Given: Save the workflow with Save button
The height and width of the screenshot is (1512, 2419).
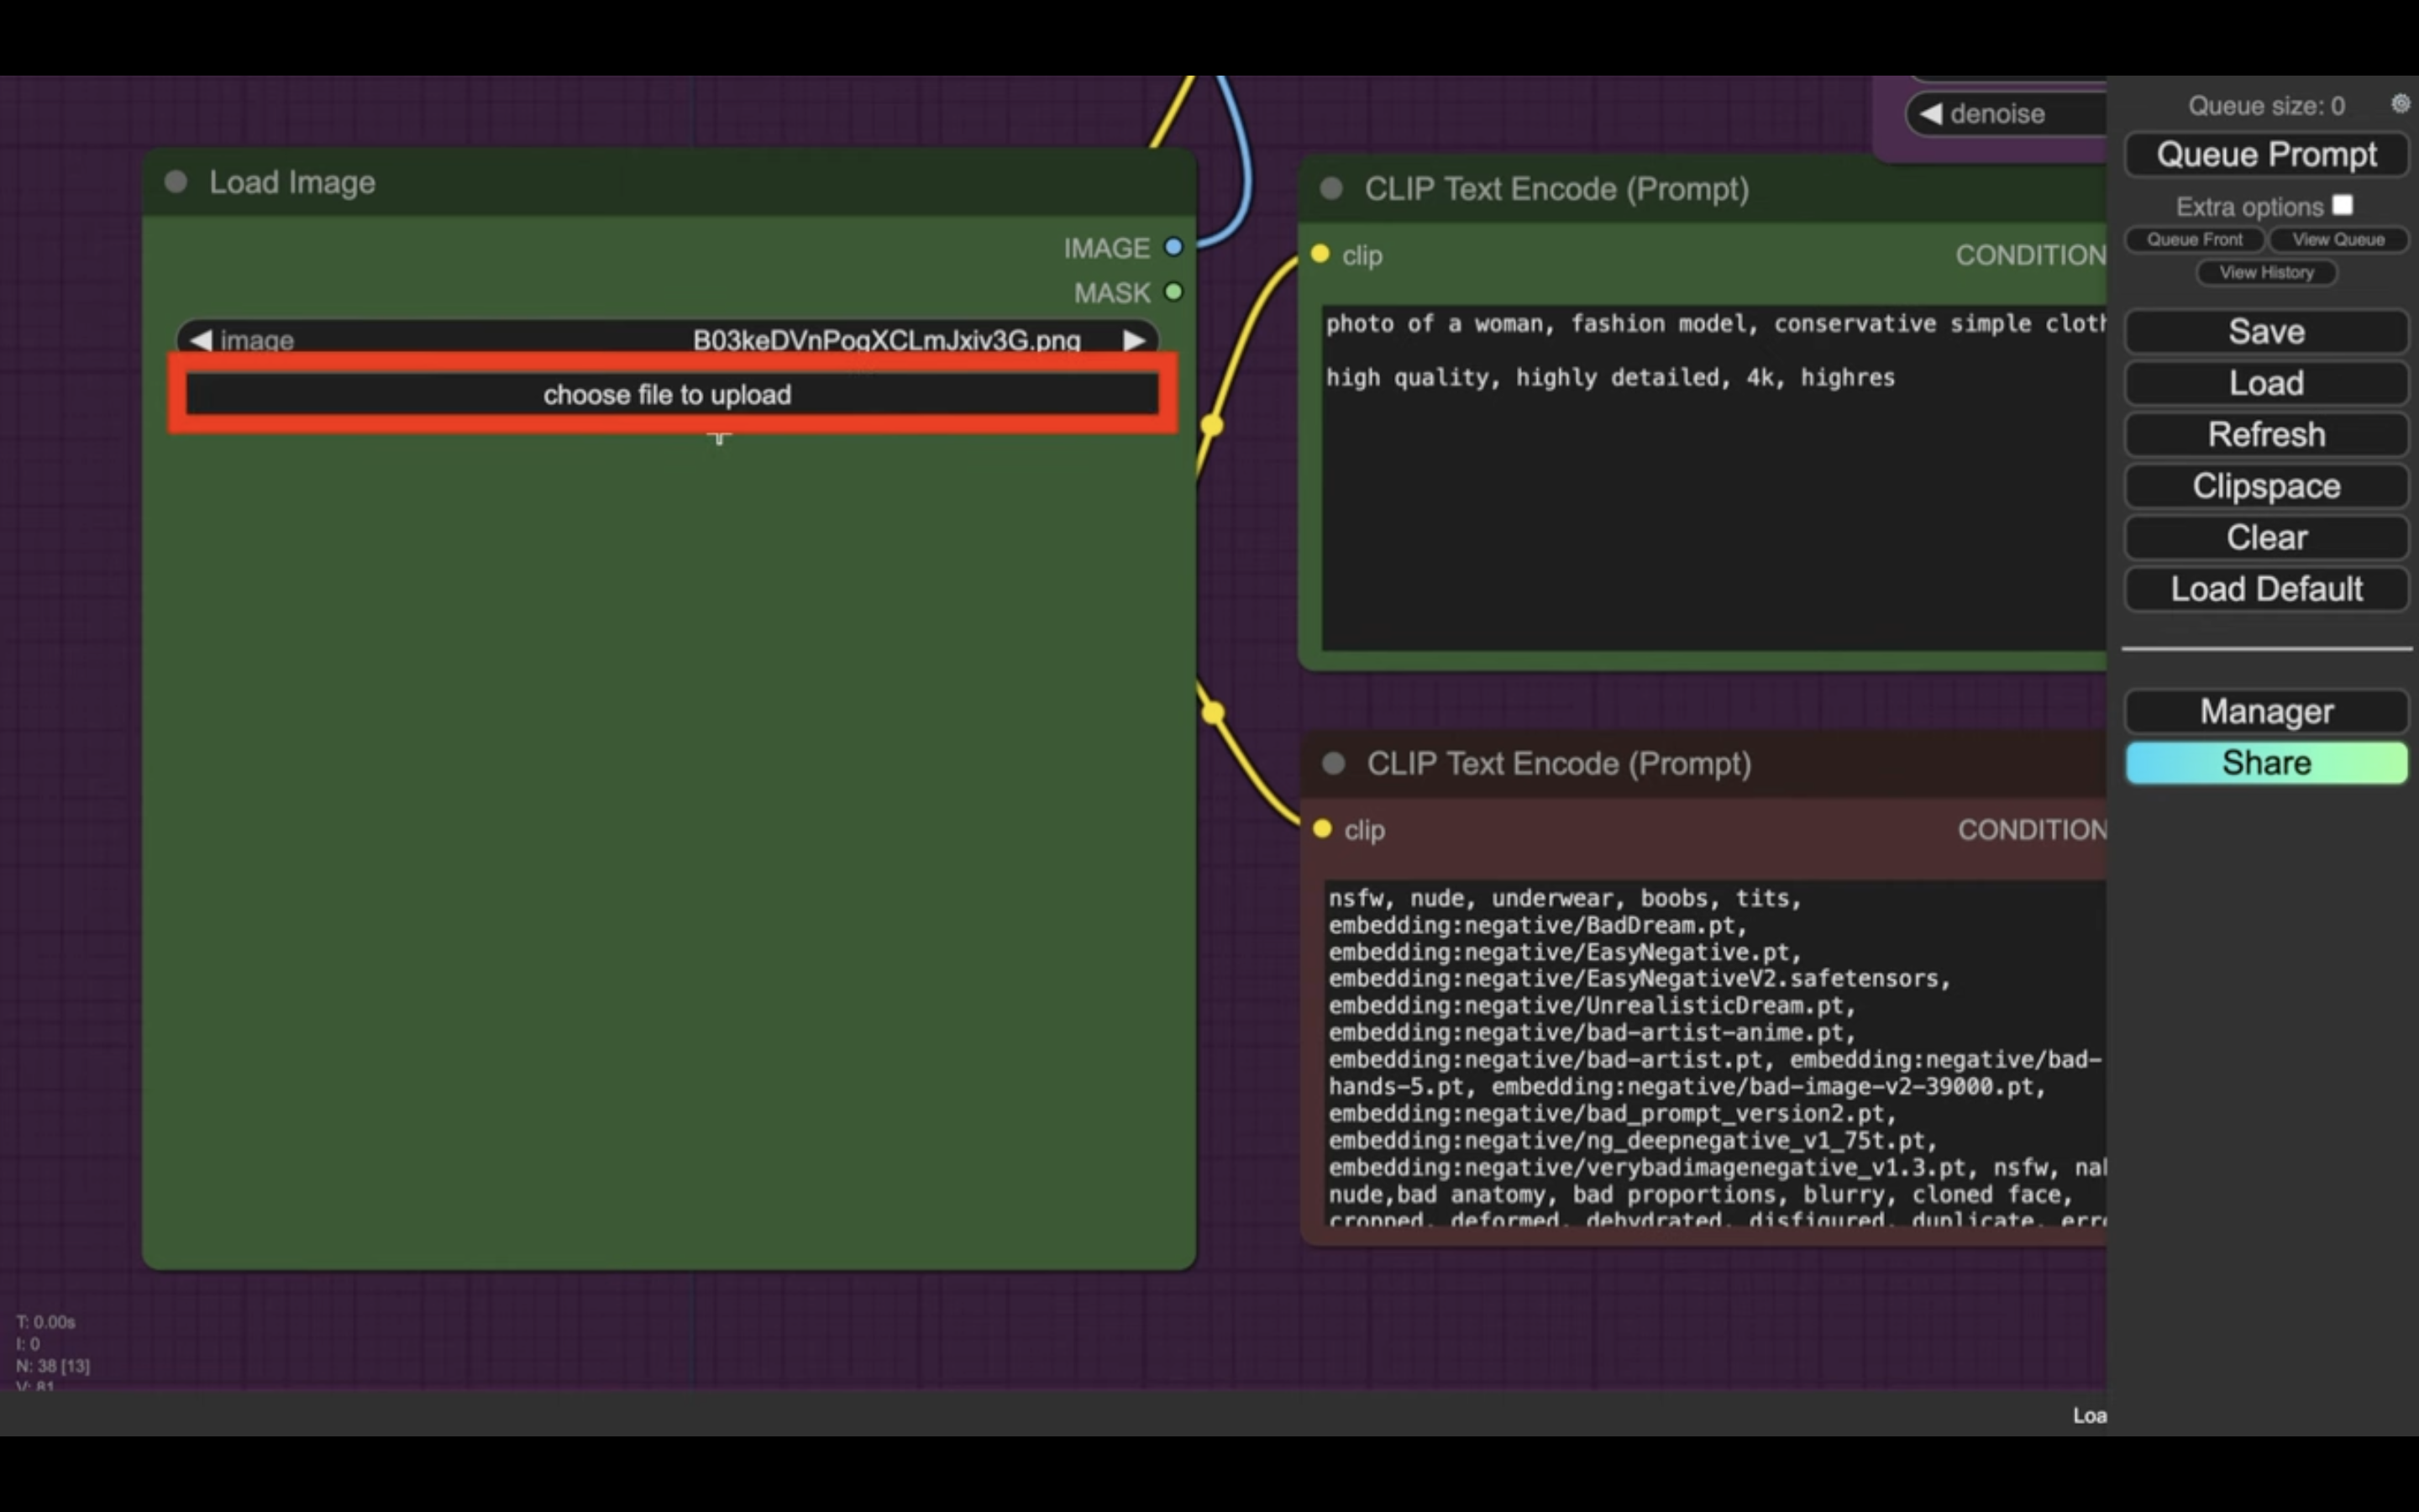Looking at the screenshot, I should tap(2266, 332).
